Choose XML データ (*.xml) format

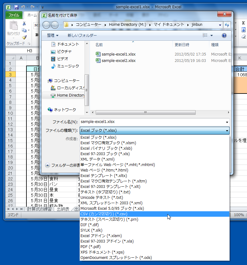pos(155,159)
